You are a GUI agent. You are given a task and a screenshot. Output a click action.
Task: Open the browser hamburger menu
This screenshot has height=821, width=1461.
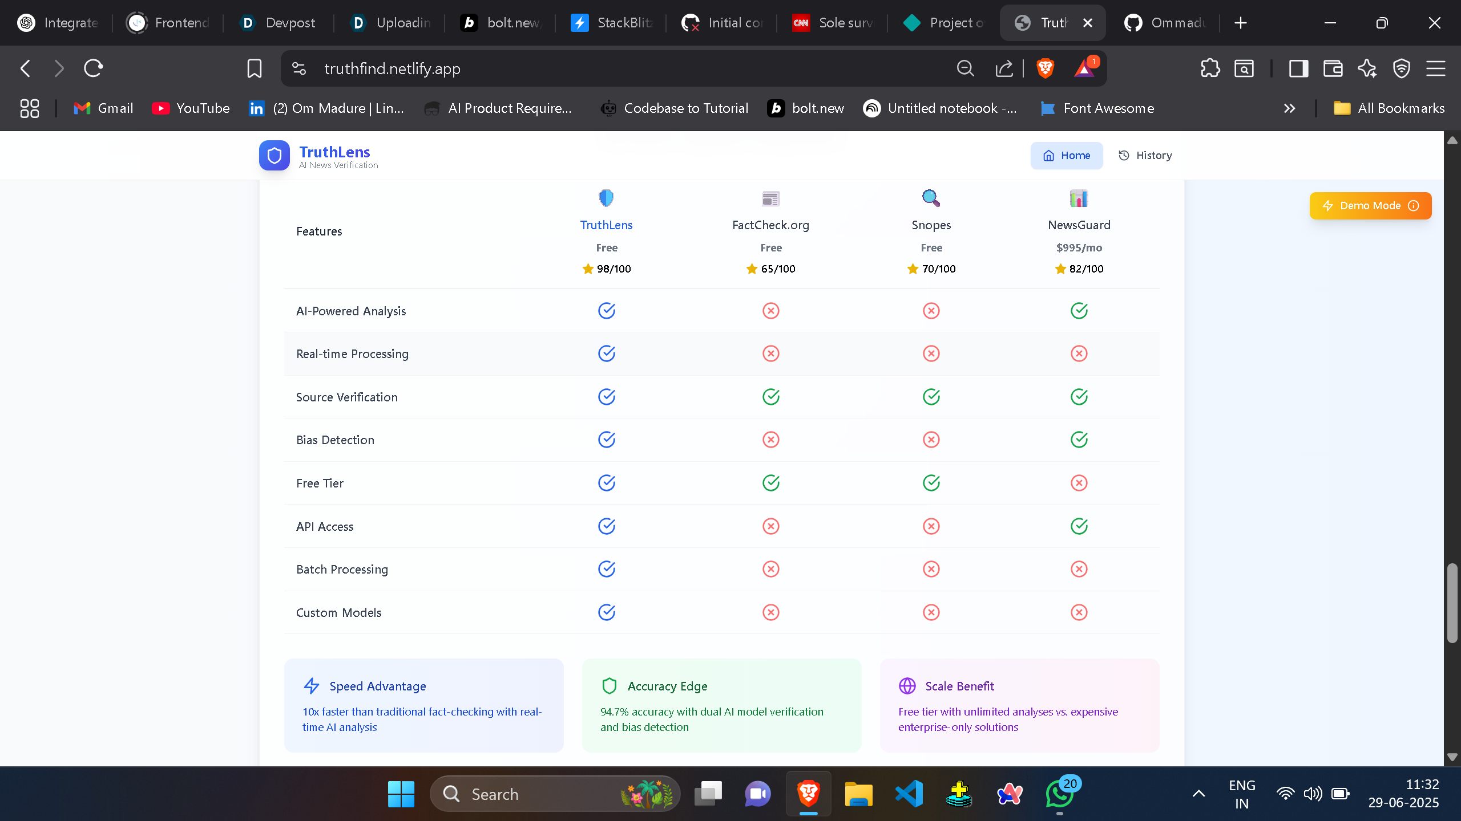coord(1436,68)
